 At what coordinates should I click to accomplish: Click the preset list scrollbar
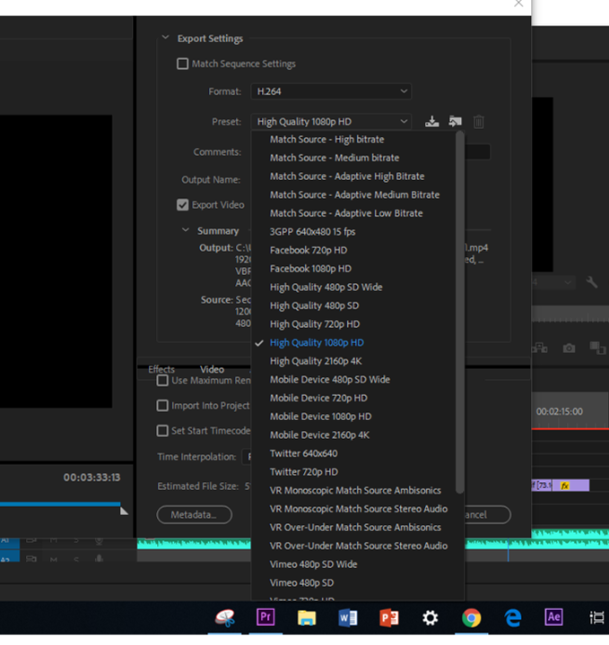pyautogui.click(x=460, y=312)
